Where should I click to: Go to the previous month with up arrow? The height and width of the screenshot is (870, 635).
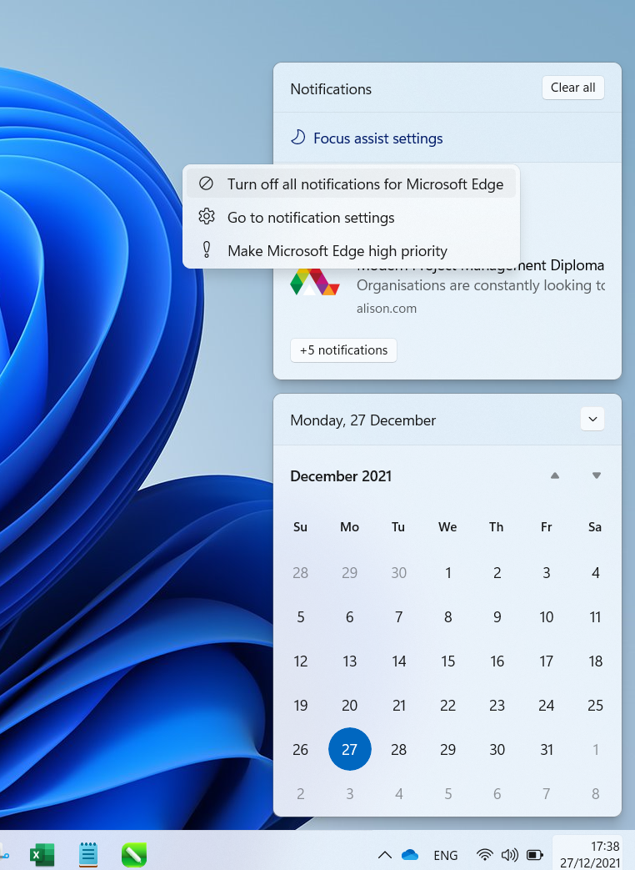(555, 476)
